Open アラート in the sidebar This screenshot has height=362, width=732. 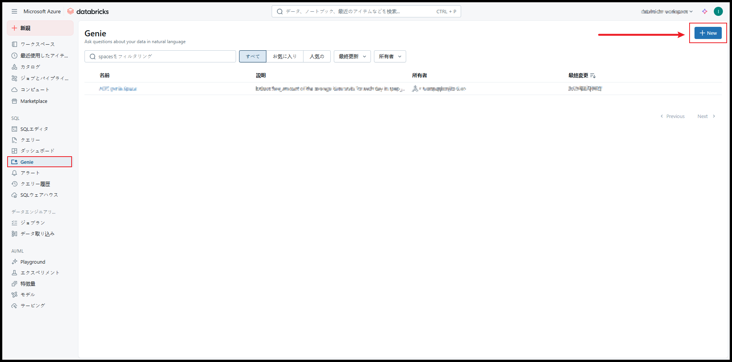[x=30, y=173]
